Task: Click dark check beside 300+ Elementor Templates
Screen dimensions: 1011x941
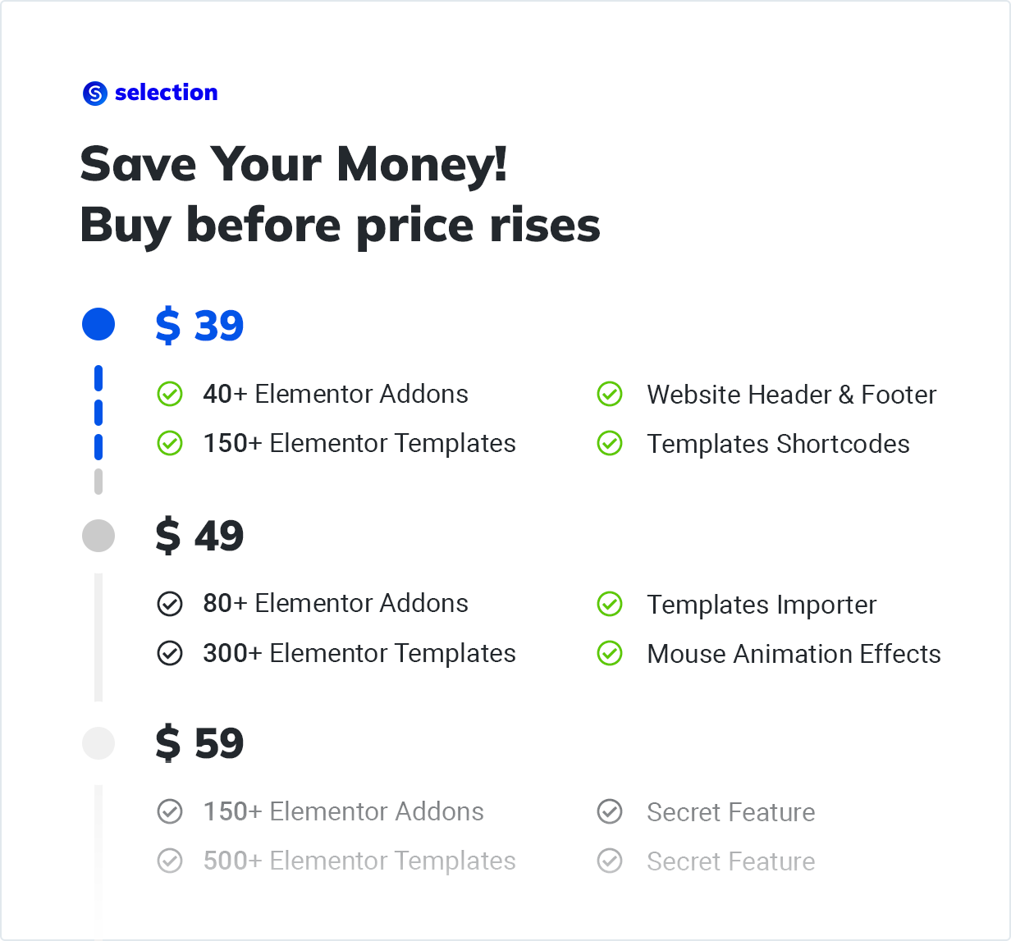Action: (x=170, y=654)
